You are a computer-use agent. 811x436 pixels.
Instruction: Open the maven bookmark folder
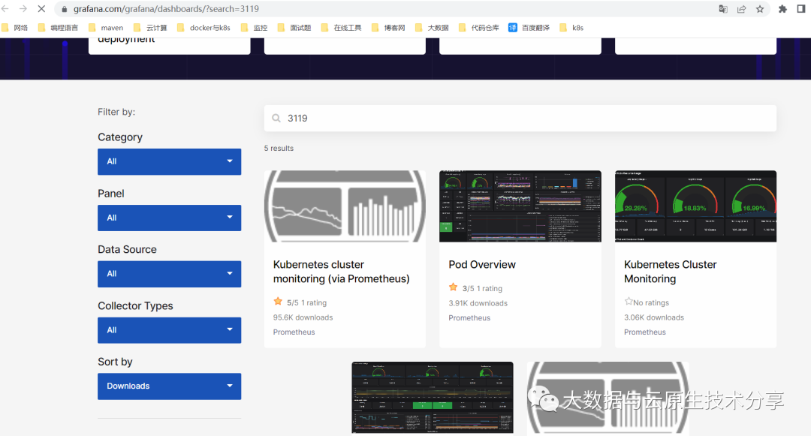tap(106, 28)
